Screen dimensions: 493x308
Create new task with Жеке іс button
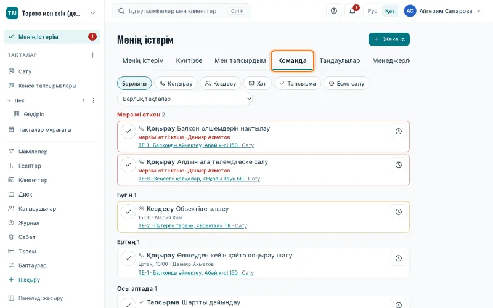389,39
